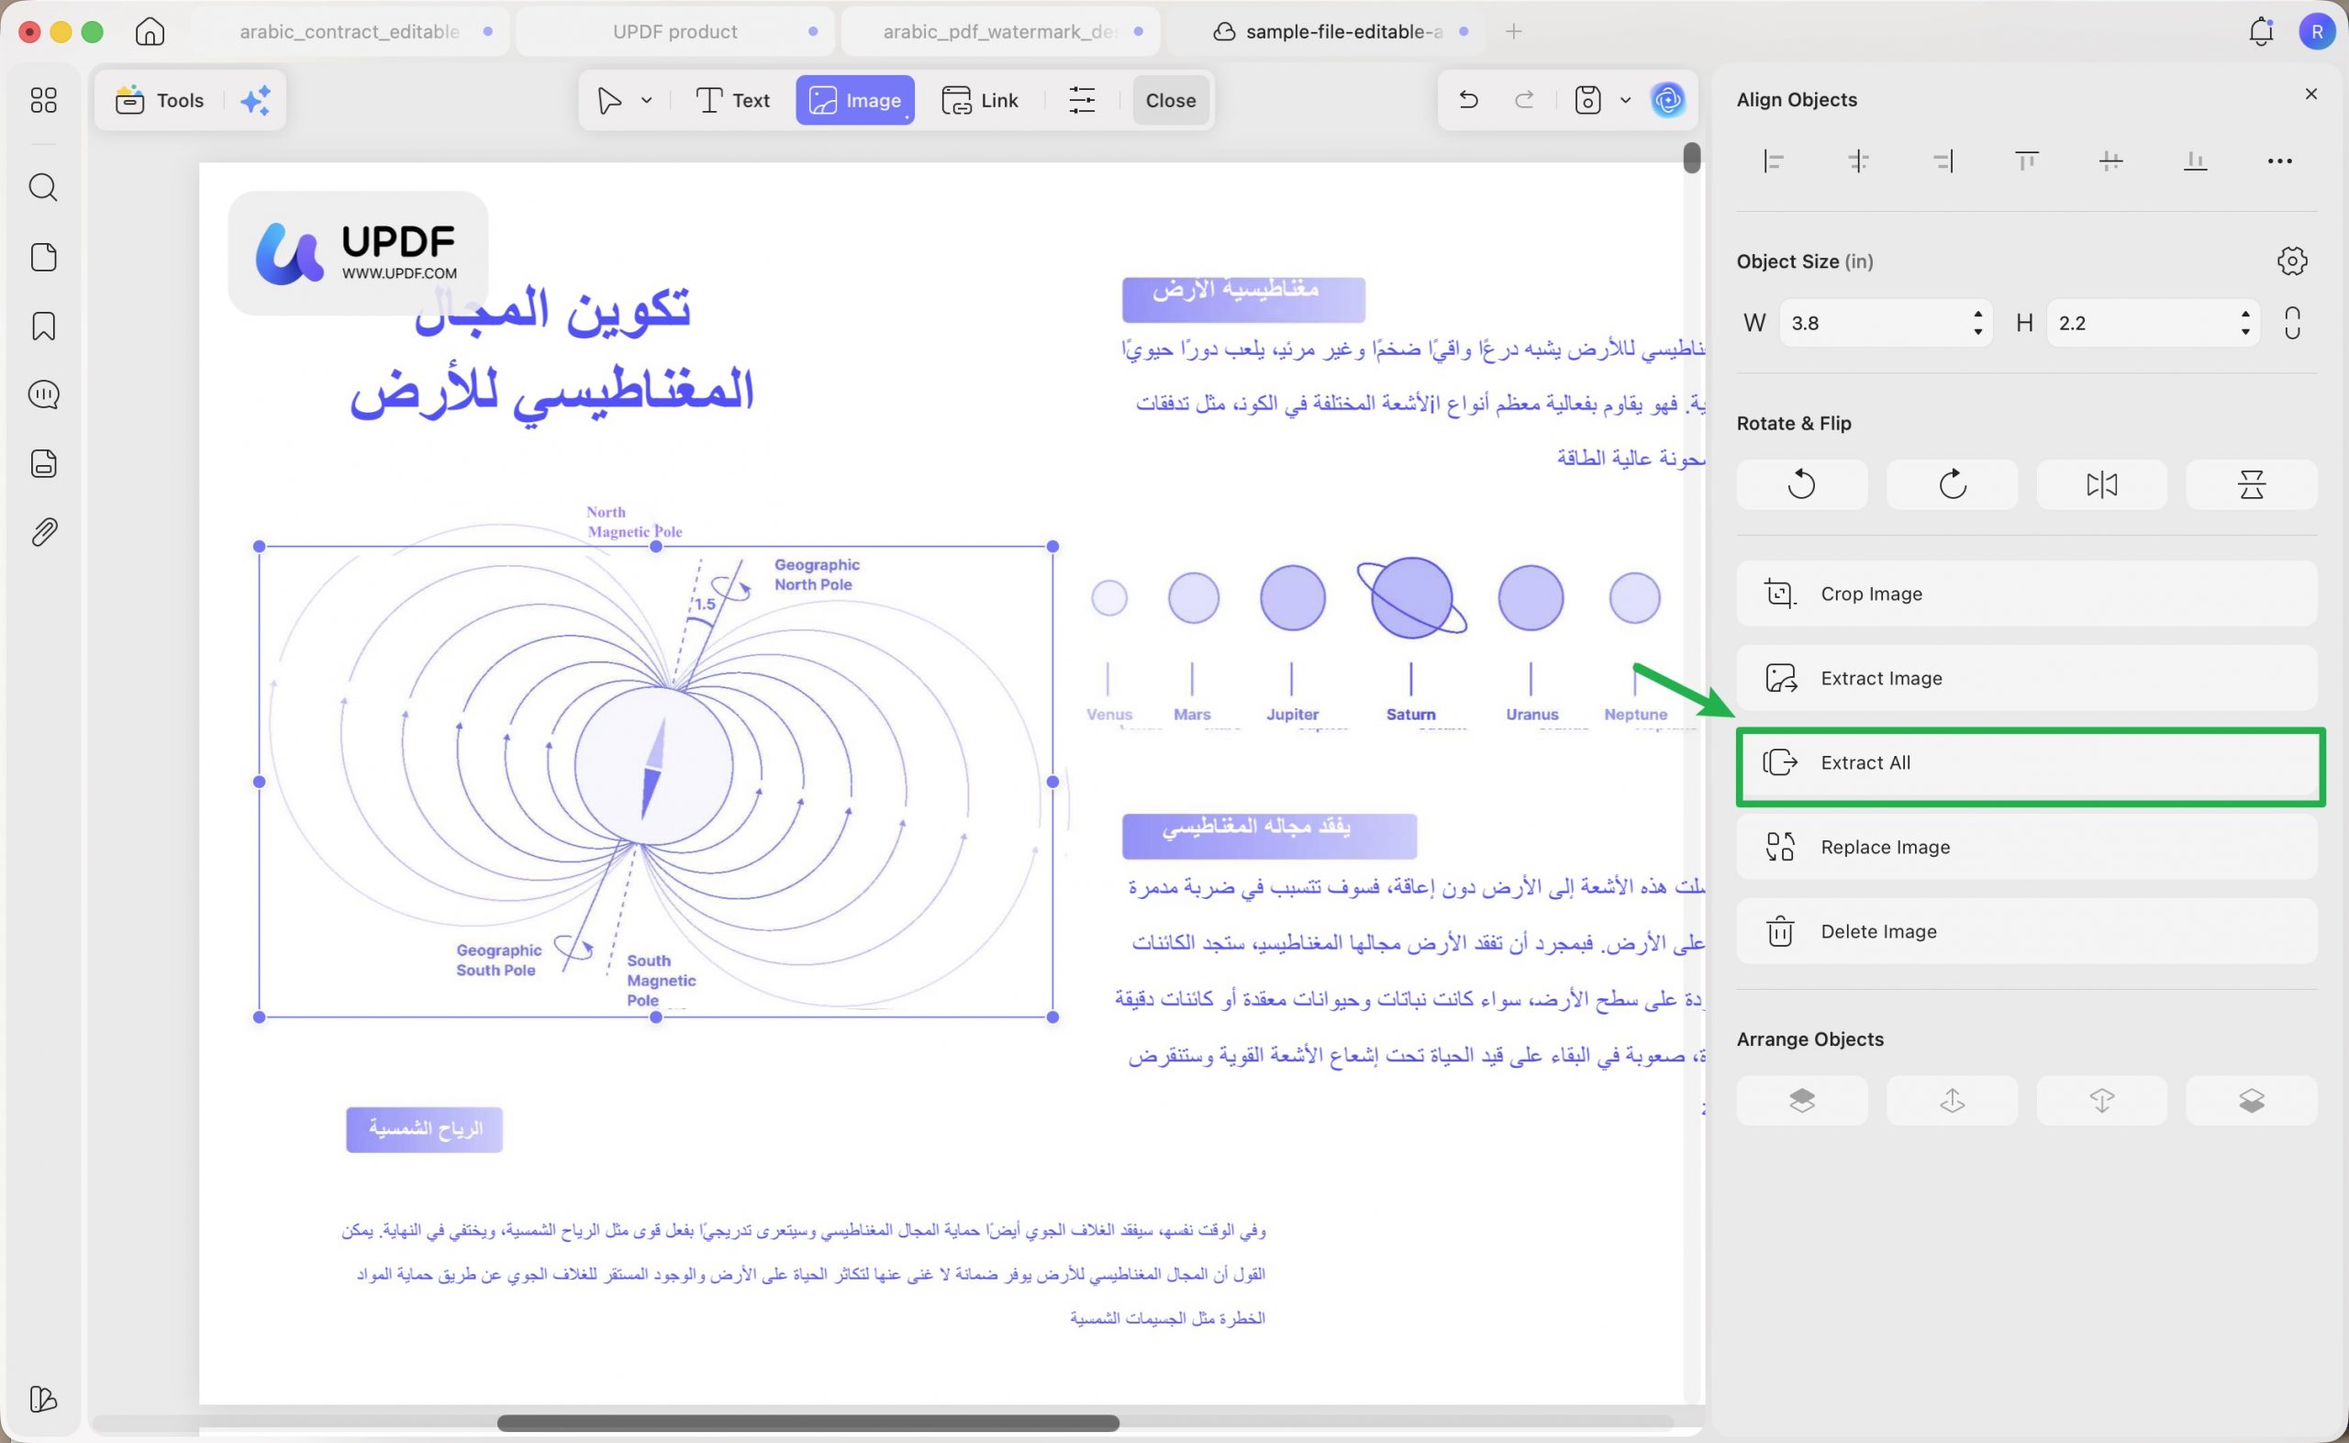Click the save icon

pyautogui.click(x=1587, y=99)
